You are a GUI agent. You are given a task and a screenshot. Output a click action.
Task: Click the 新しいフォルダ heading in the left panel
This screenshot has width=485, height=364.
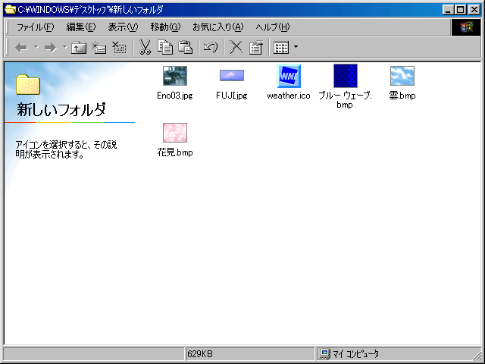coord(61,110)
